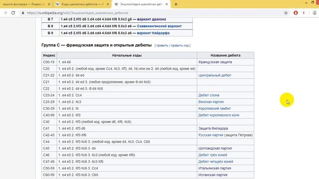Screen dimensions: 319x179
Task: Click index cell C30-39
Action: (x=49, y=108)
